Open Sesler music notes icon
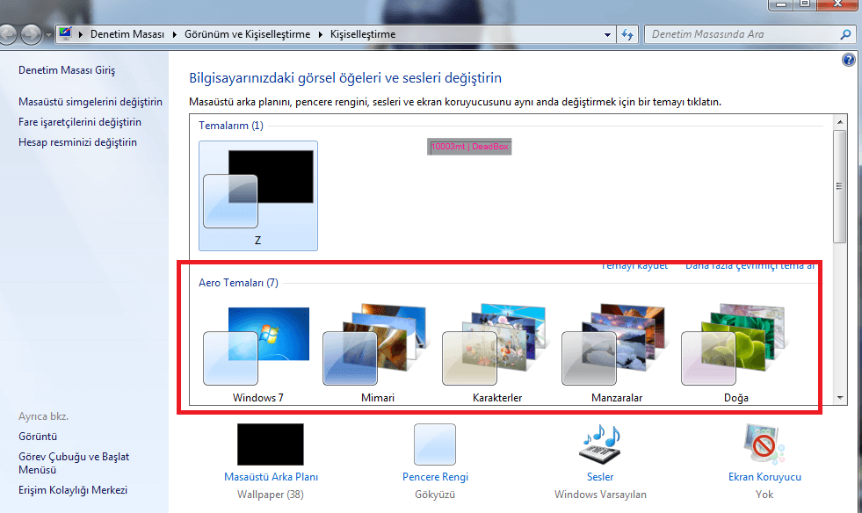 (x=600, y=444)
